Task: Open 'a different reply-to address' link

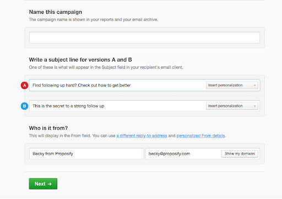Action: tap(142, 136)
